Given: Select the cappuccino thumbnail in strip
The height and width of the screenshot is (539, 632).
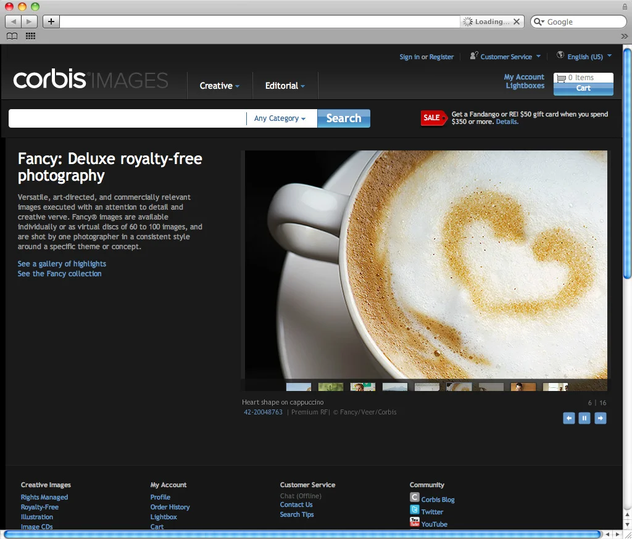Looking at the screenshot, I should point(459,387).
